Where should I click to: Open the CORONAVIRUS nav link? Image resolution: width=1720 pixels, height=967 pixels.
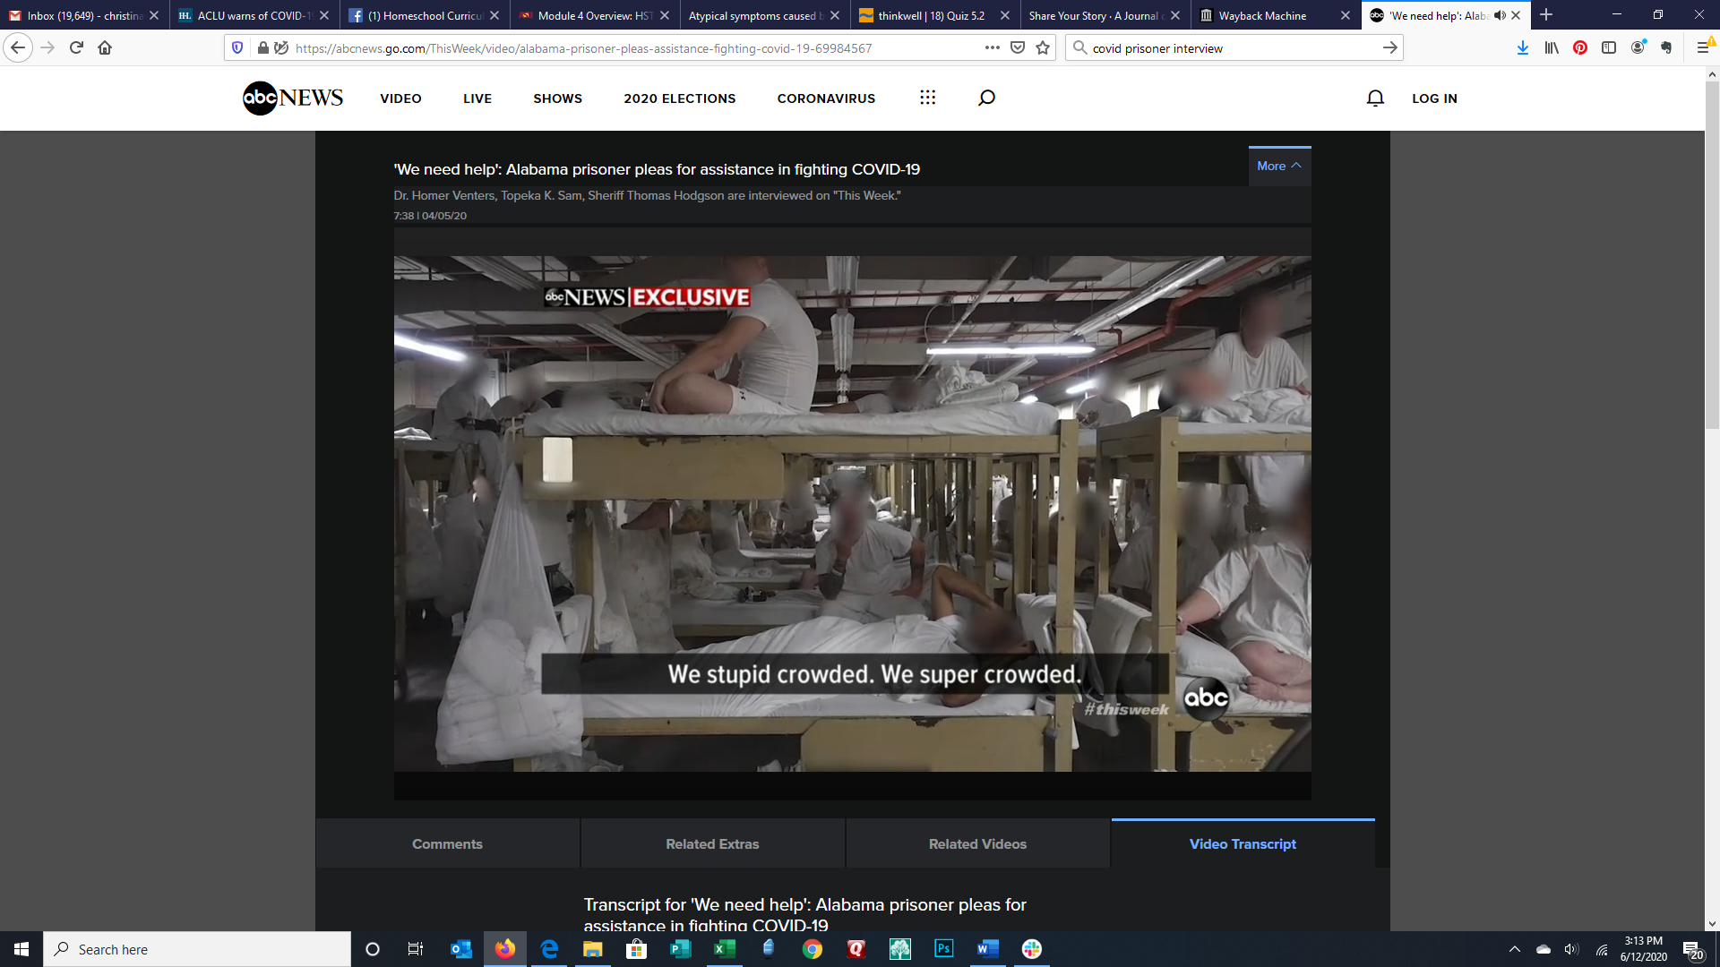pyautogui.click(x=826, y=98)
